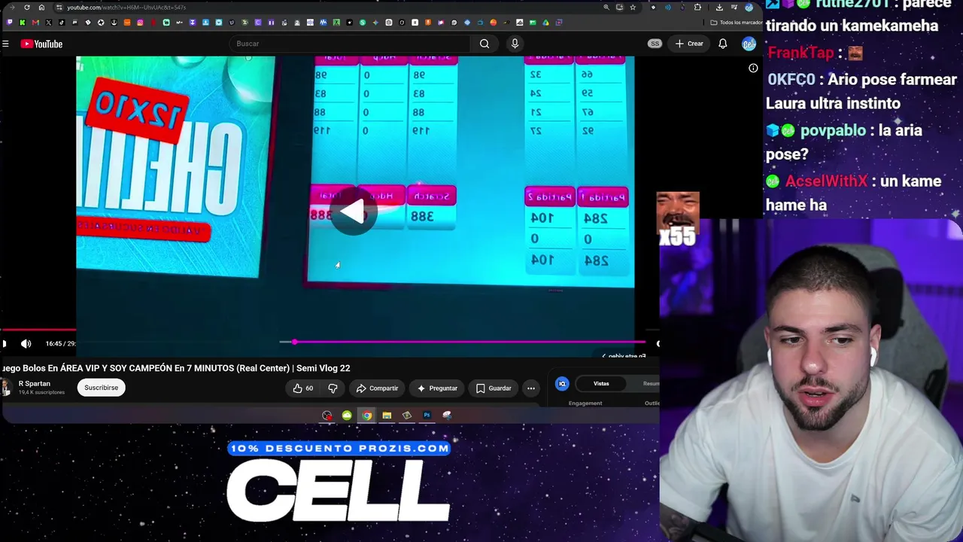The height and width of the screenshot is (542, 963).
Task: Subscribe with the Suscribirse button
Action: tap(101, 388)
